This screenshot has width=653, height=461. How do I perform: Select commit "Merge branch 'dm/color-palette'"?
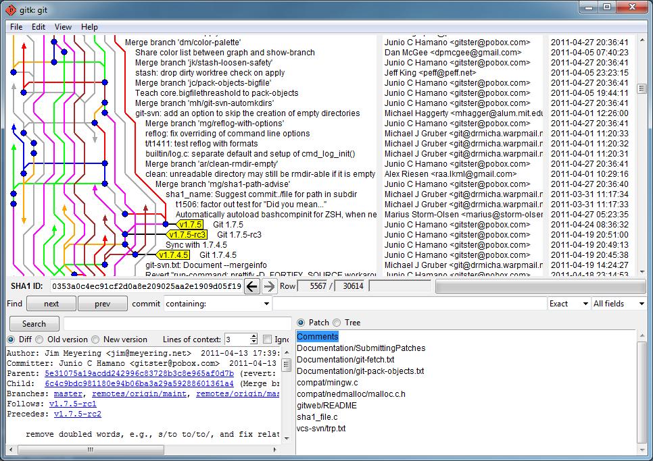183,43
